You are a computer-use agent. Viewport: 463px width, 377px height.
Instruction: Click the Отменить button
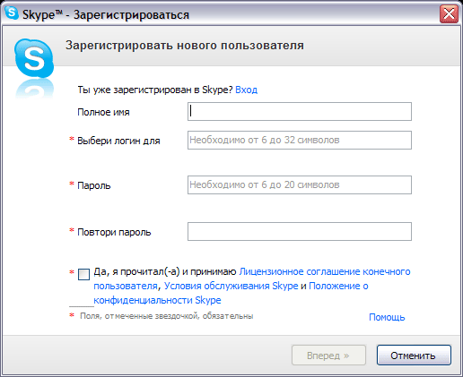point(414,356)
